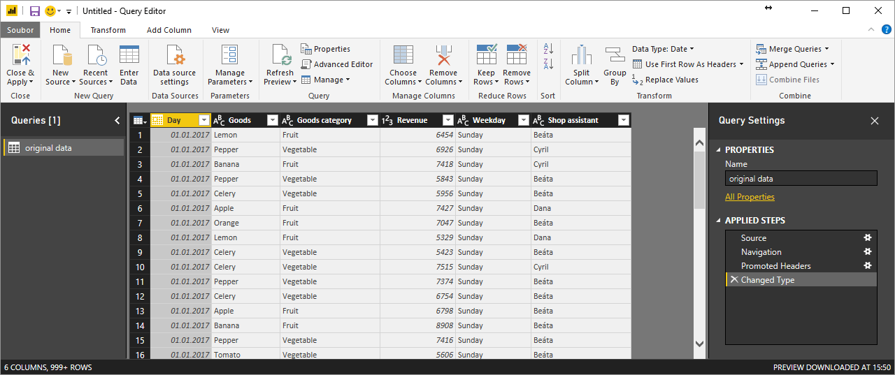Delete the Changed Type step

(x=733, y=280)
